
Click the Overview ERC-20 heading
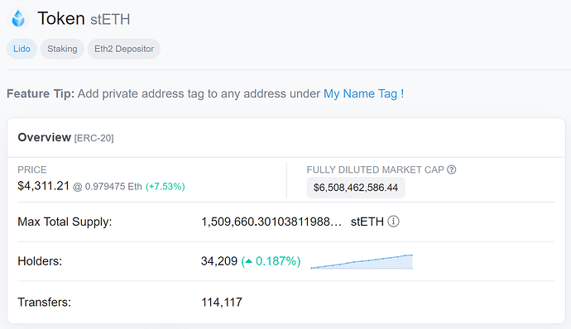point(66,137)
